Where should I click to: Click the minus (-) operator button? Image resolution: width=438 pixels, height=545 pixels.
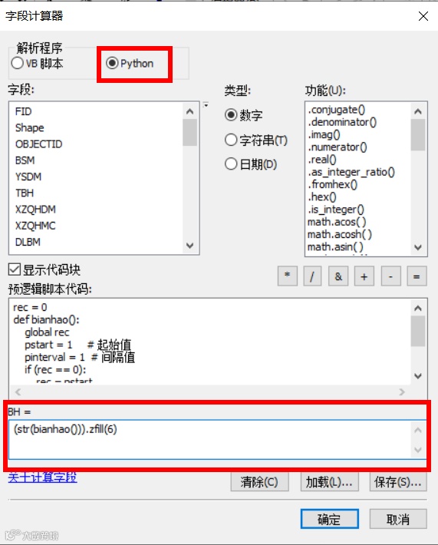(x=390, y=276)
